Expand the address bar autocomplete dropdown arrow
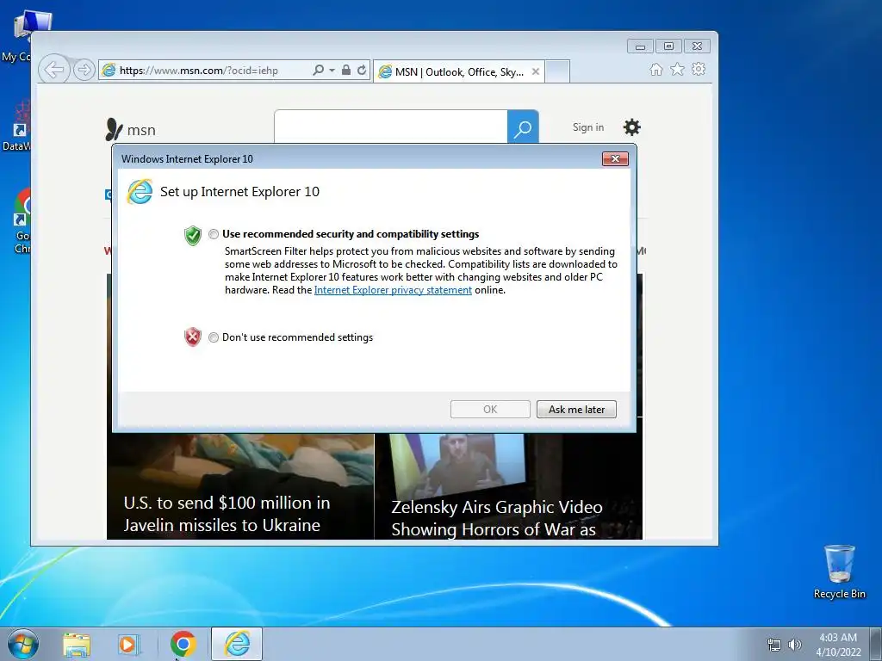The height and width of the screenshot is (661, 882). (332, 71)
